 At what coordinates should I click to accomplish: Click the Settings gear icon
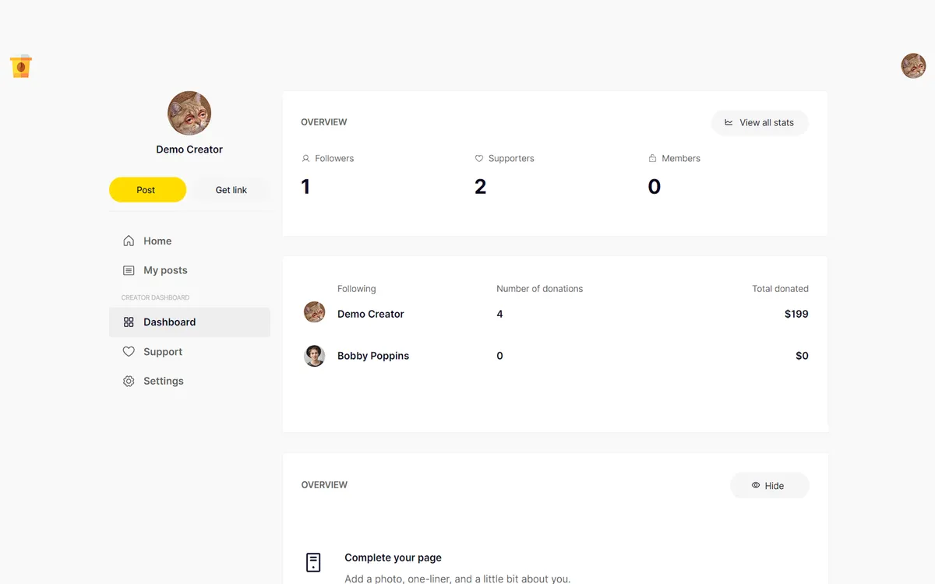point(129,381)
